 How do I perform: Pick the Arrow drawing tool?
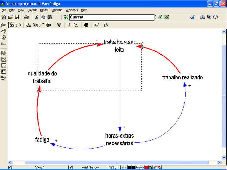[x=42, y=25]
